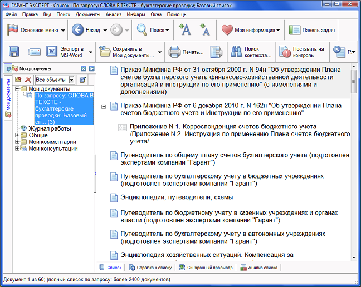Screen dimensions: 361x287
Task: Click the red X delete icon in the panel
Action: point(28,80)
